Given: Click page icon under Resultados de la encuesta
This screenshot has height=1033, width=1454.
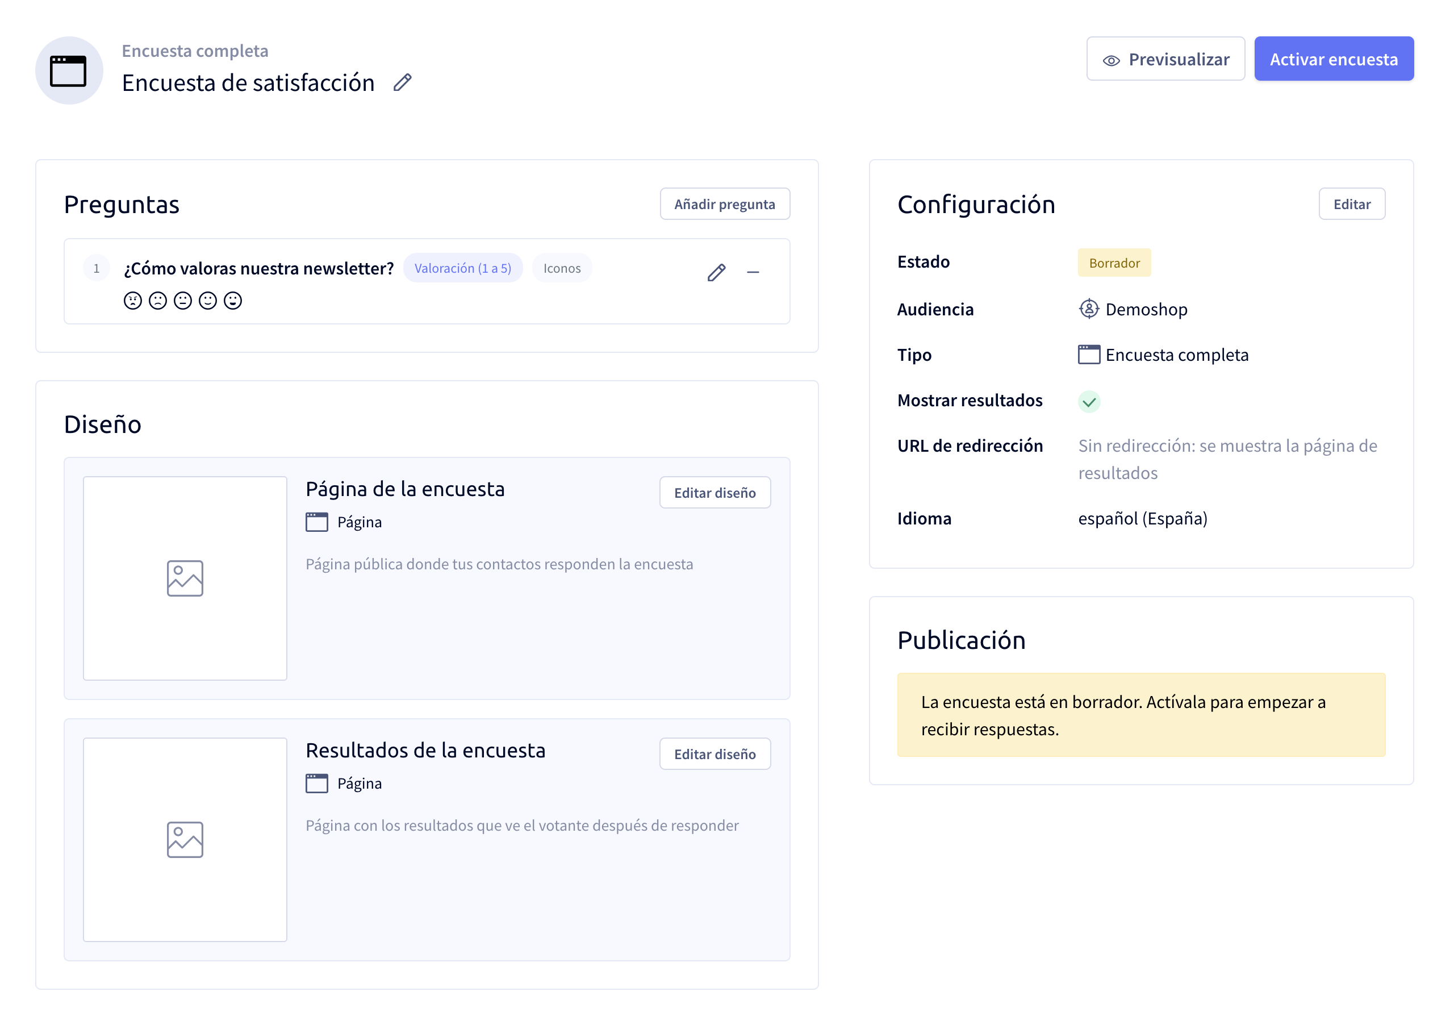Looking at the screenshot, I should [316, 784].
